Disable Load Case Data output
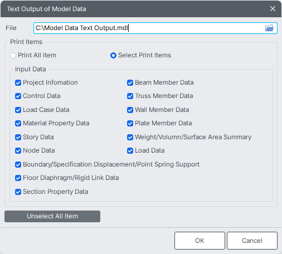Viewport: 282px width, 254px height. [x=18, y=110]
